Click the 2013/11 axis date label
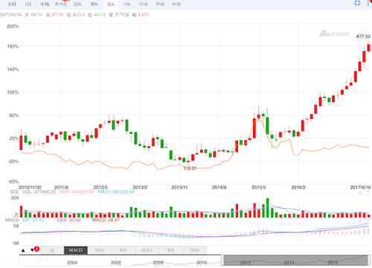 click(x=179, y=187)
